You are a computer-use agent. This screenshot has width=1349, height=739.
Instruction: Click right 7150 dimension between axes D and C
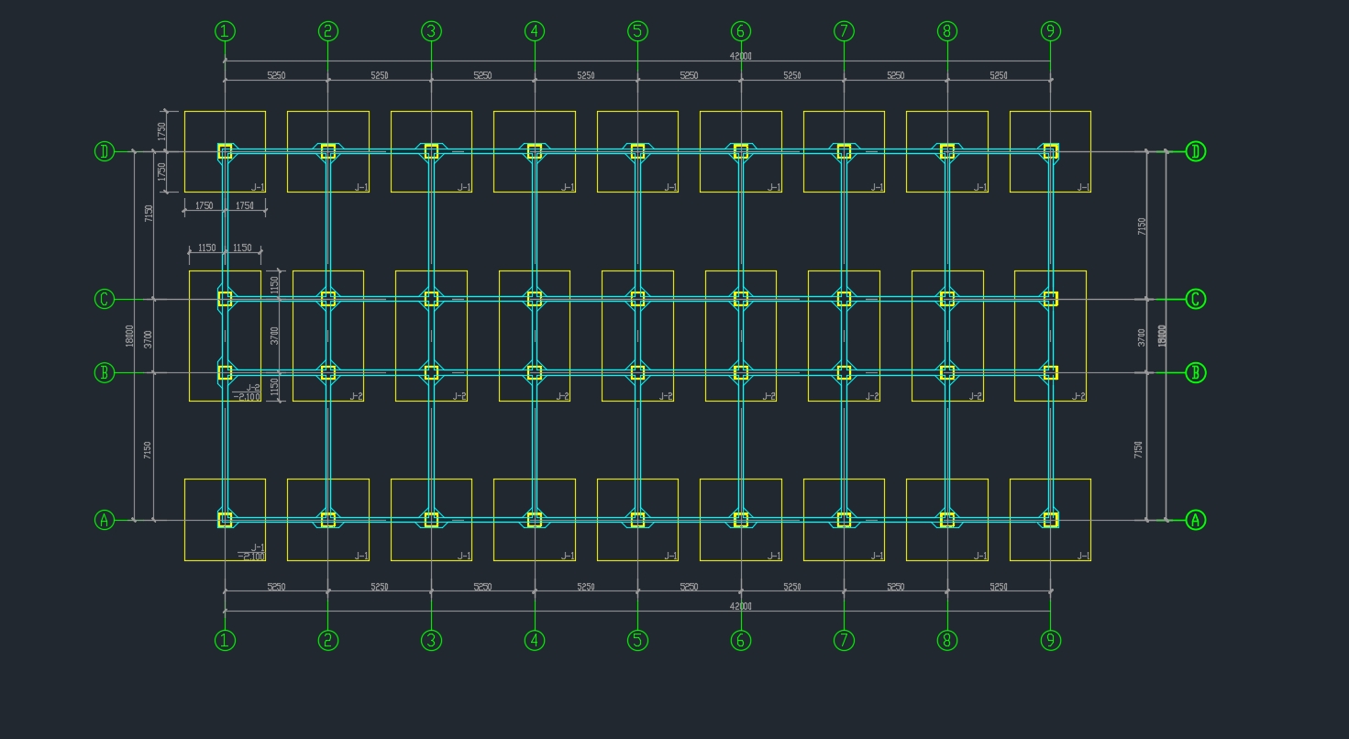coord(1142,226)
